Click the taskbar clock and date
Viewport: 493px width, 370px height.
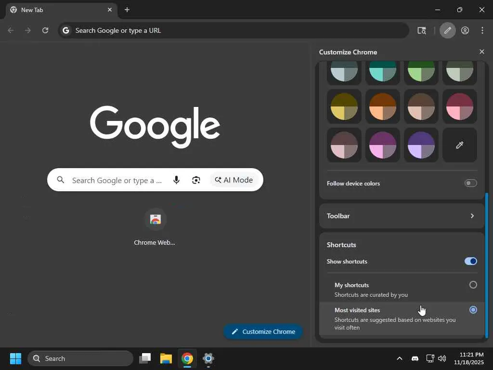point(468,358)
